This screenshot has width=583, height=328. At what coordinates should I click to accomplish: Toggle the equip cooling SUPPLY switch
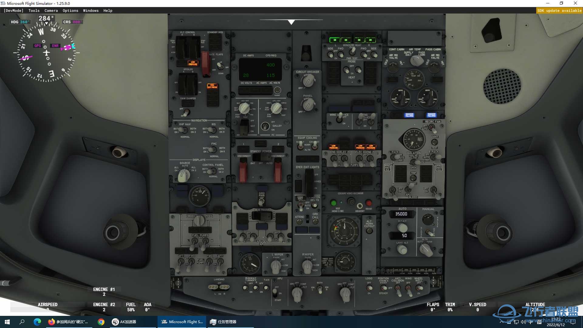click(x=301, y=146)
